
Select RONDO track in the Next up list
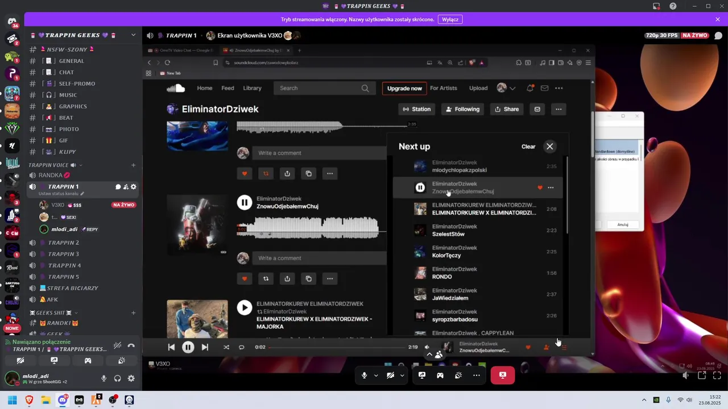(x=478, y=273)
